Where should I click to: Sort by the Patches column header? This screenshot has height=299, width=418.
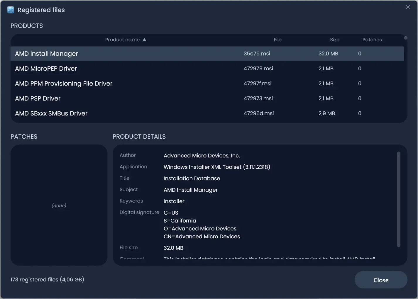click(x=372, y=40)
